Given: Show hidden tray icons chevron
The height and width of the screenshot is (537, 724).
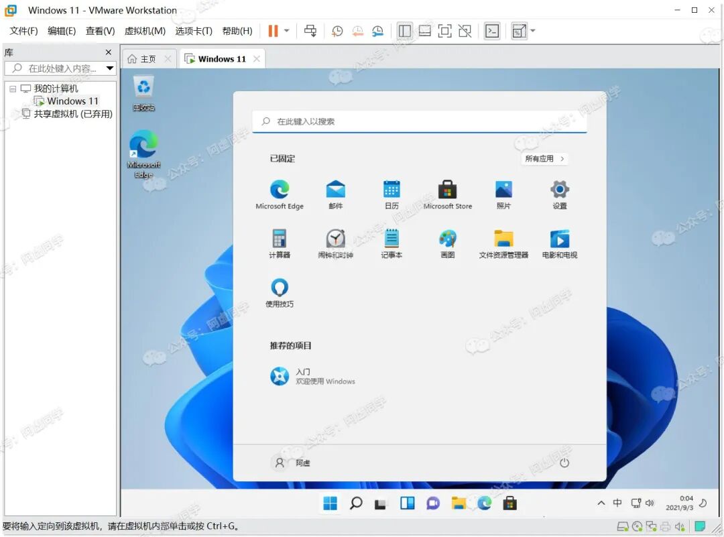Looking at the screenshot, I should pos(601,503).
